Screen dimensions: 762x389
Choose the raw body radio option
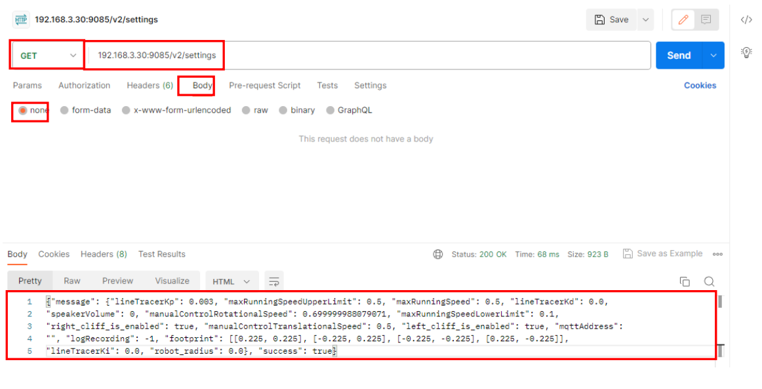tap(246, 111)
